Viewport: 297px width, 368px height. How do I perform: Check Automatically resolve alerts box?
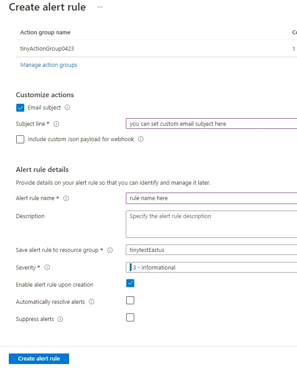tap(130, 300)
